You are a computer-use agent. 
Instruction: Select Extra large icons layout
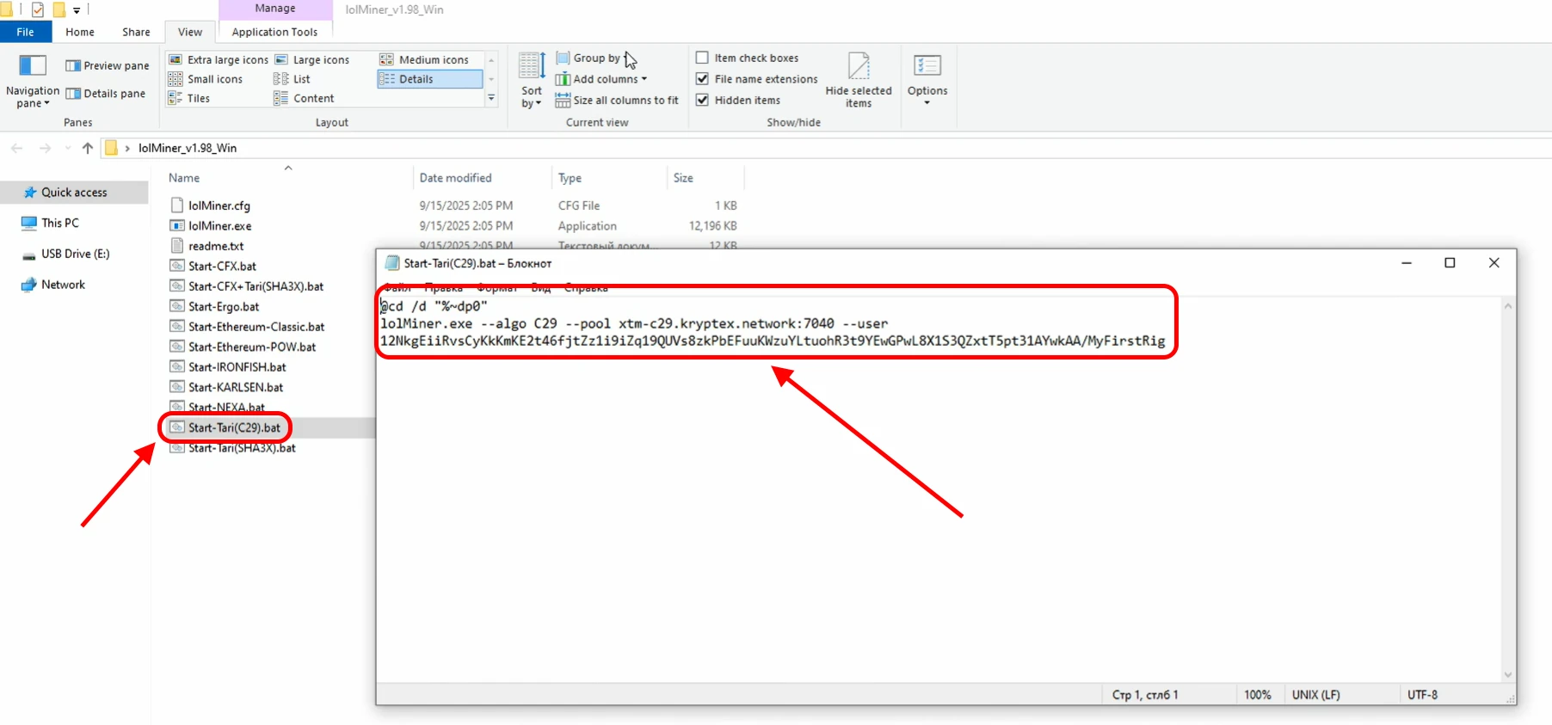219,60
